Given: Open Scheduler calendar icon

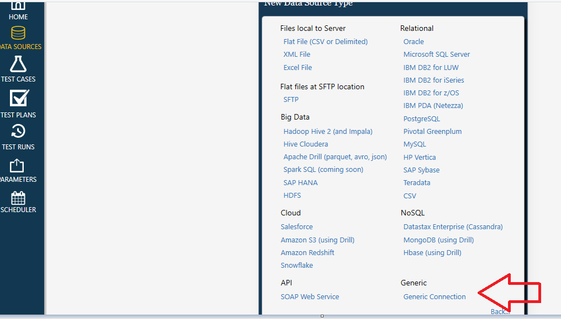Looking at the screenshot, I should coord(18,198).
